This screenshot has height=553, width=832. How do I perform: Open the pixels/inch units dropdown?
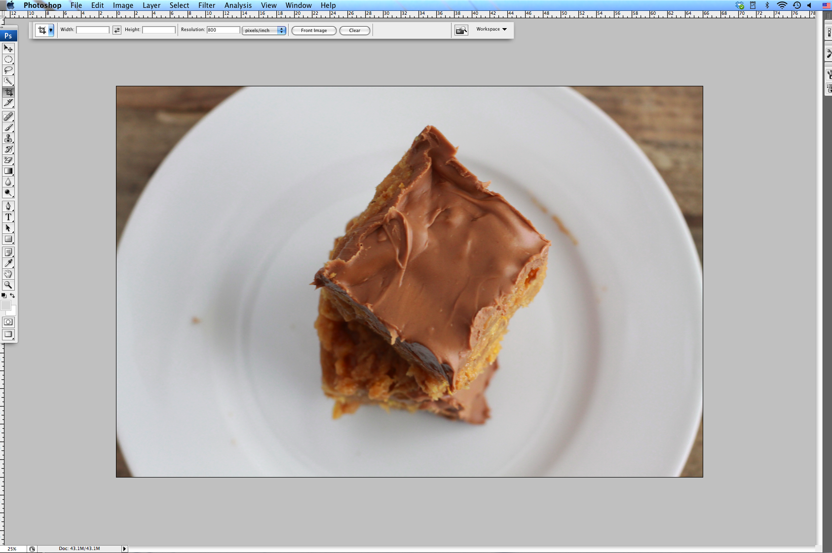pos(264,30)
